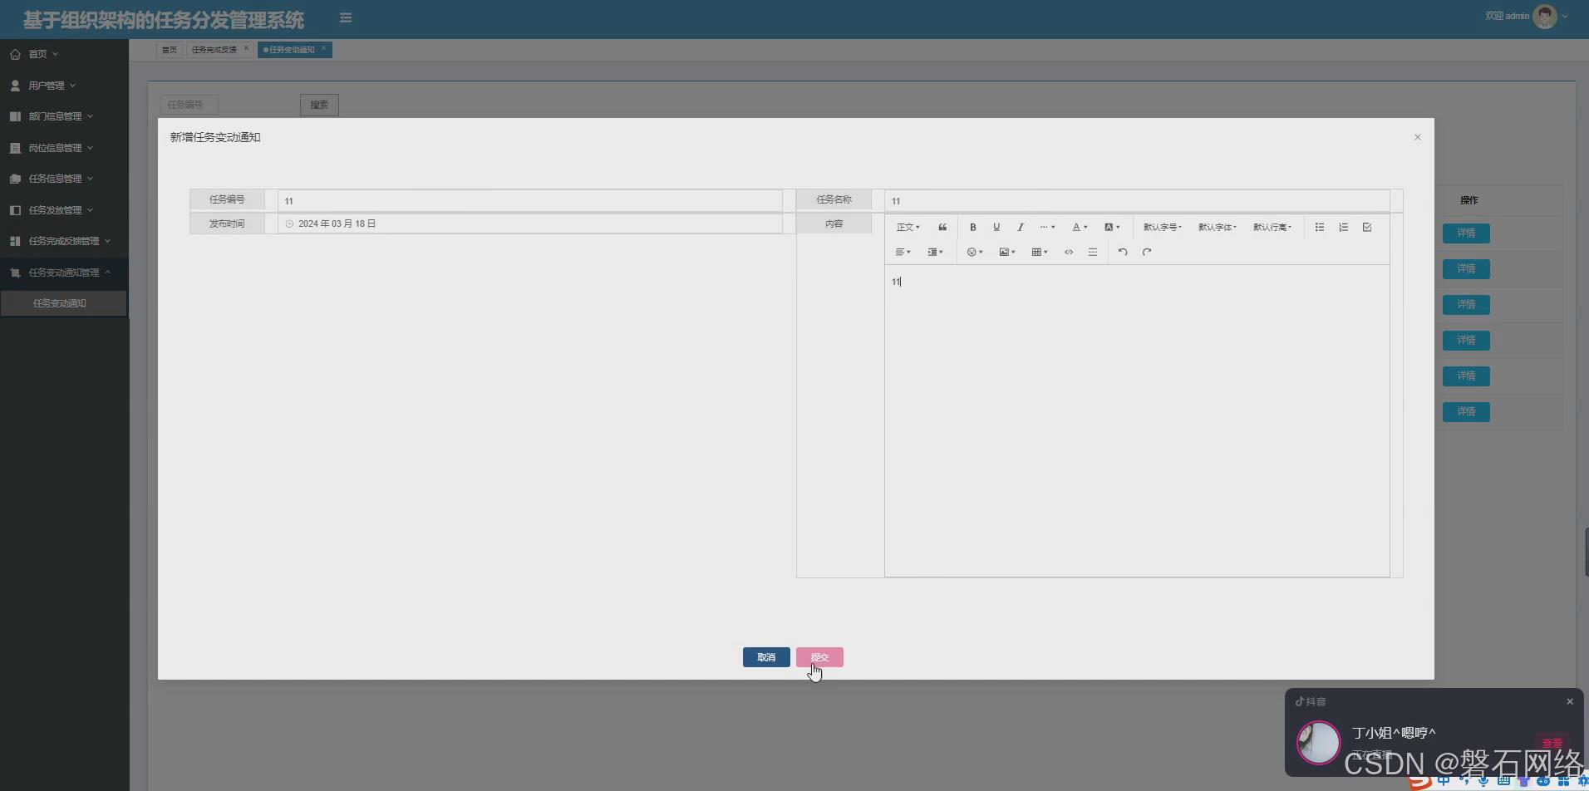The height and width of the screenshot is (791, 1589).
Task: Click inside the content editor text area
Action: pyautogui.click(x=1137, y=420)
